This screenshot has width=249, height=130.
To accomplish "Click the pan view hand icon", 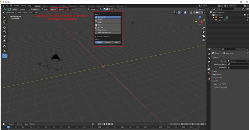I will coord(204,32).
